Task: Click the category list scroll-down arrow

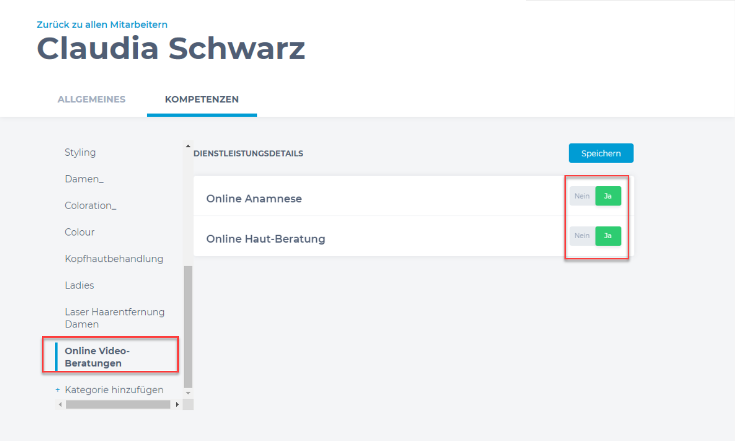Action: tap(188, 393)
